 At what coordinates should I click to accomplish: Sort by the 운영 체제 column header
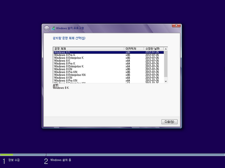[88, 49]
